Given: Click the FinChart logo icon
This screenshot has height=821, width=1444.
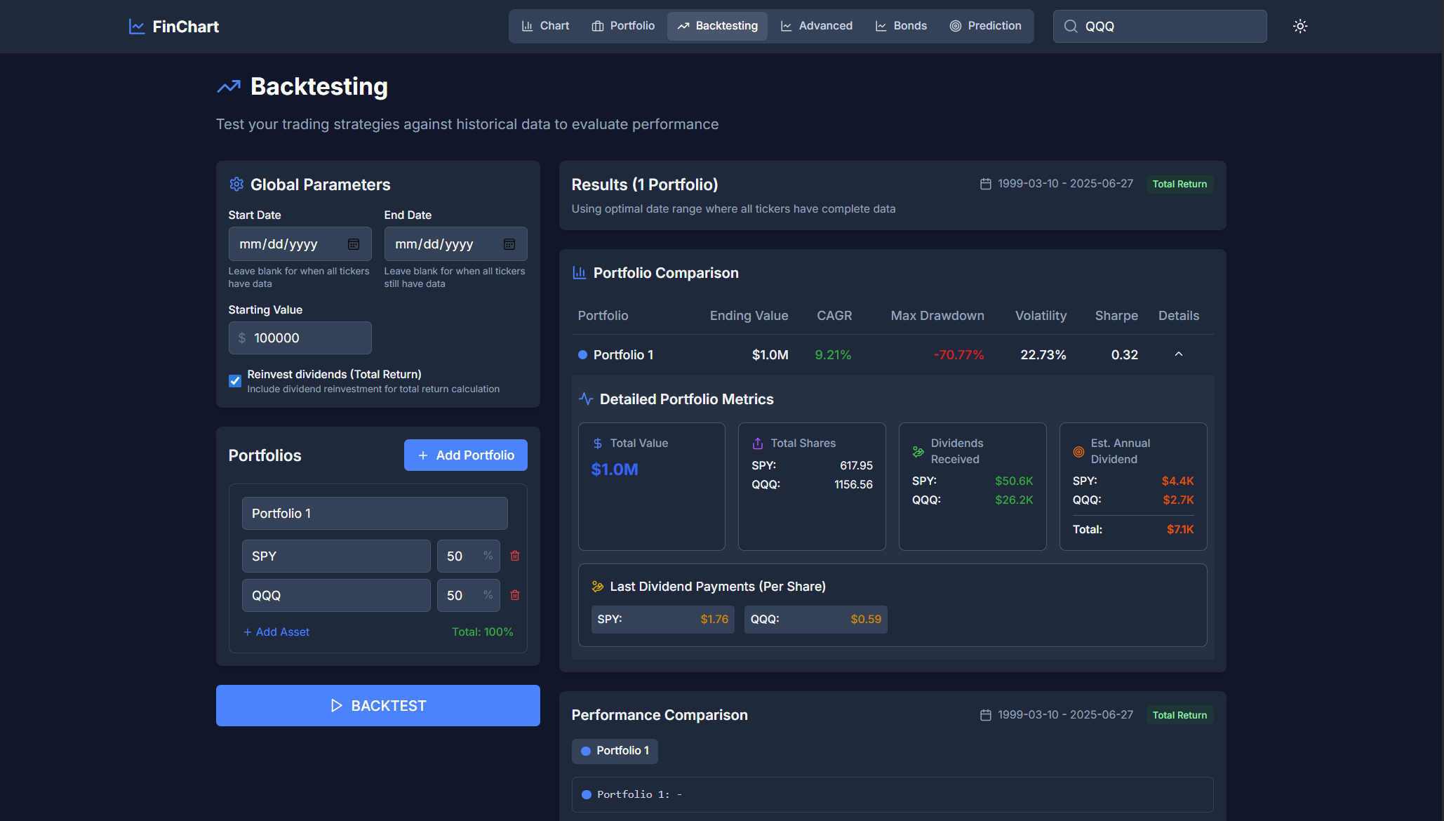Looking at the screenshot, I should [x=137, y=27].
